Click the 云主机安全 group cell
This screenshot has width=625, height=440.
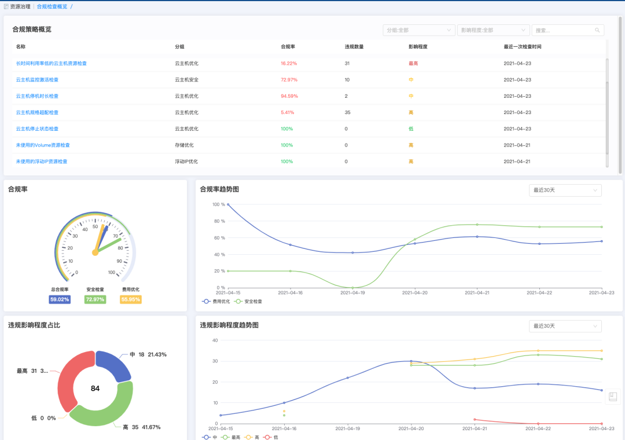point(186,80)
